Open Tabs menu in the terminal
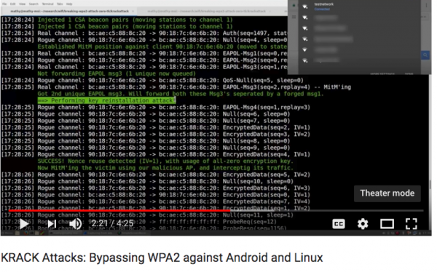Viewport: 437px width, 272px height. [60, 4]
